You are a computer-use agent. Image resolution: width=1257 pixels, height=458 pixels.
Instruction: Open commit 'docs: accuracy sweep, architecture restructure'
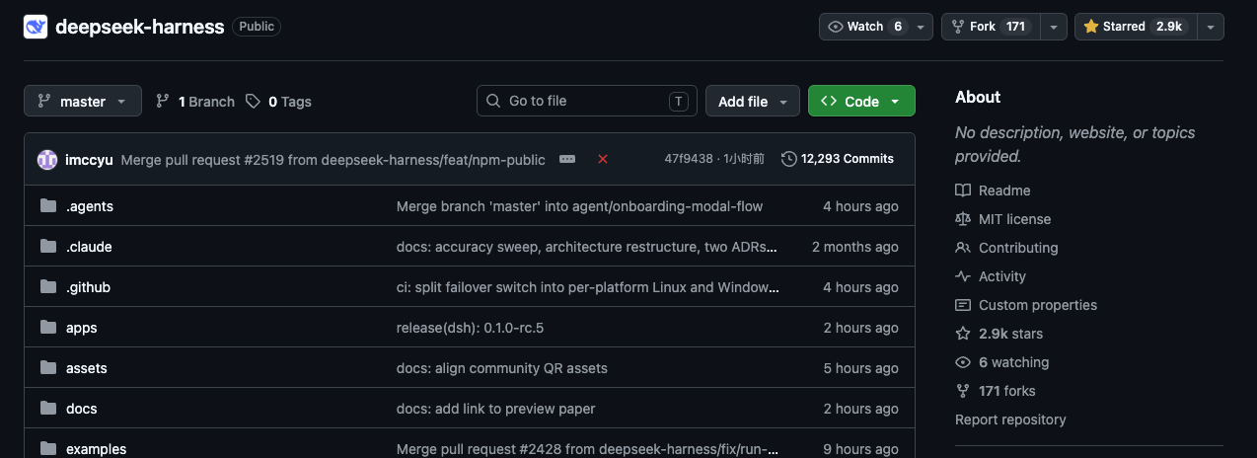(587, 247)
